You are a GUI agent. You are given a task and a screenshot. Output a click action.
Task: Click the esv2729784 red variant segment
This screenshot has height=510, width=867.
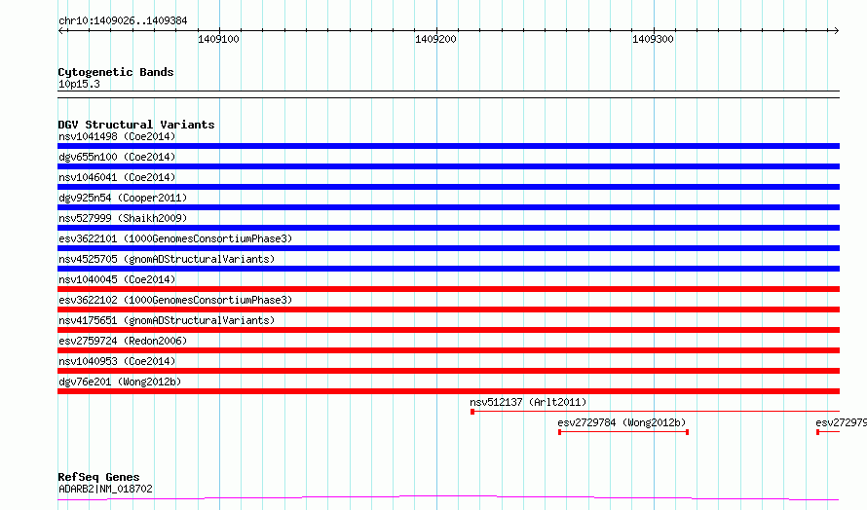tap(623, 432)
